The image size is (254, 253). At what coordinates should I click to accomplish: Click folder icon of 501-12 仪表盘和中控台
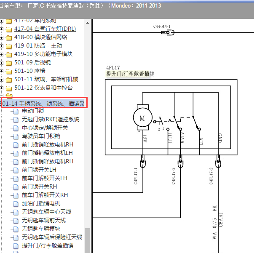[9, 88]
